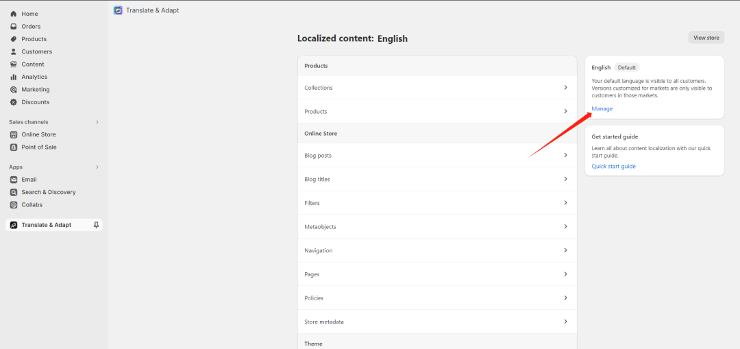The height and width of the screenshot is (349, 740).
Task: Select the Metaobjects list row label
Action: click(x=321, y=227)
